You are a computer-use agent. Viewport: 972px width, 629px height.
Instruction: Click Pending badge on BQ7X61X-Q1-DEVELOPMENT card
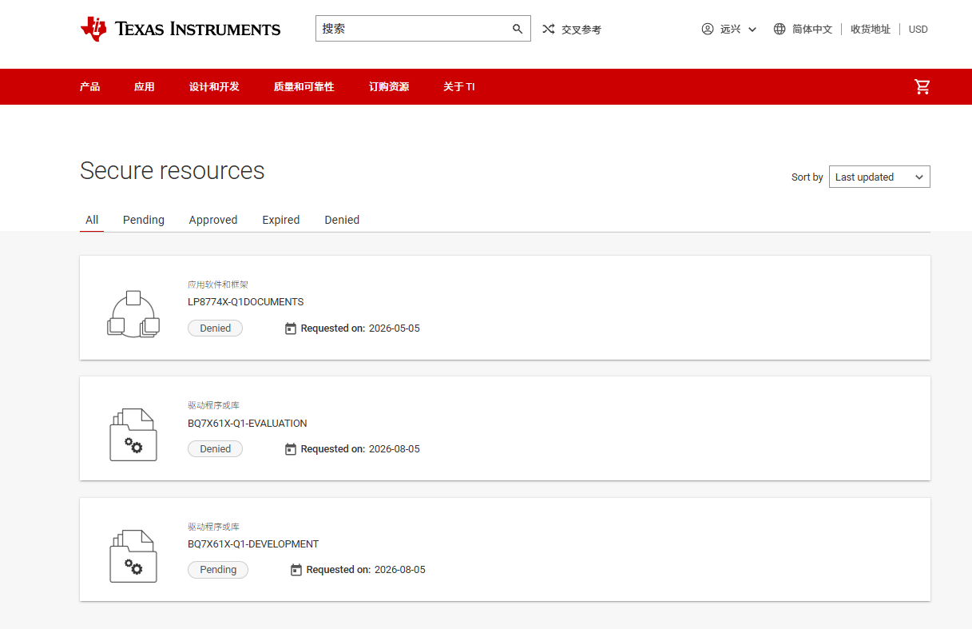[x=218, y=570]
